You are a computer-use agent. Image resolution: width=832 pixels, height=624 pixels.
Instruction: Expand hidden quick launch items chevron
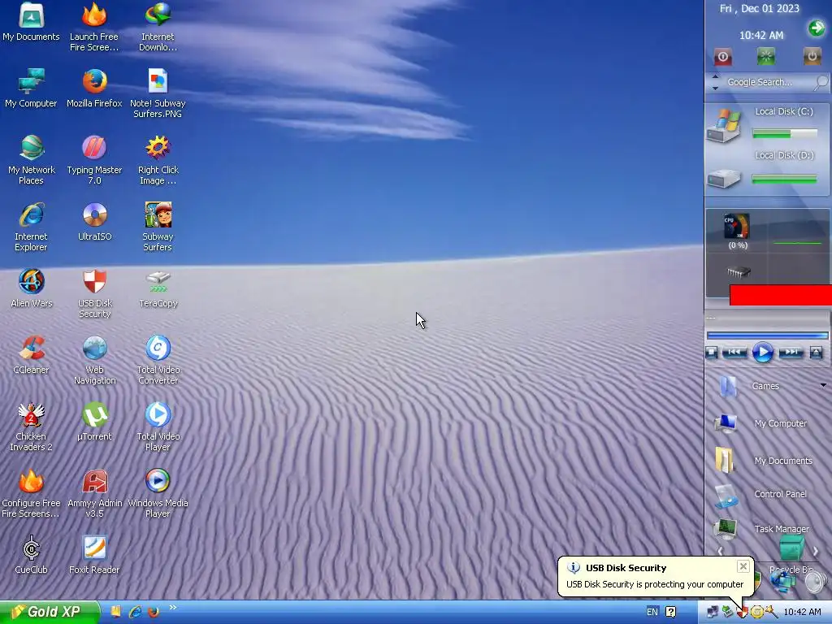[x=172, y=608]
